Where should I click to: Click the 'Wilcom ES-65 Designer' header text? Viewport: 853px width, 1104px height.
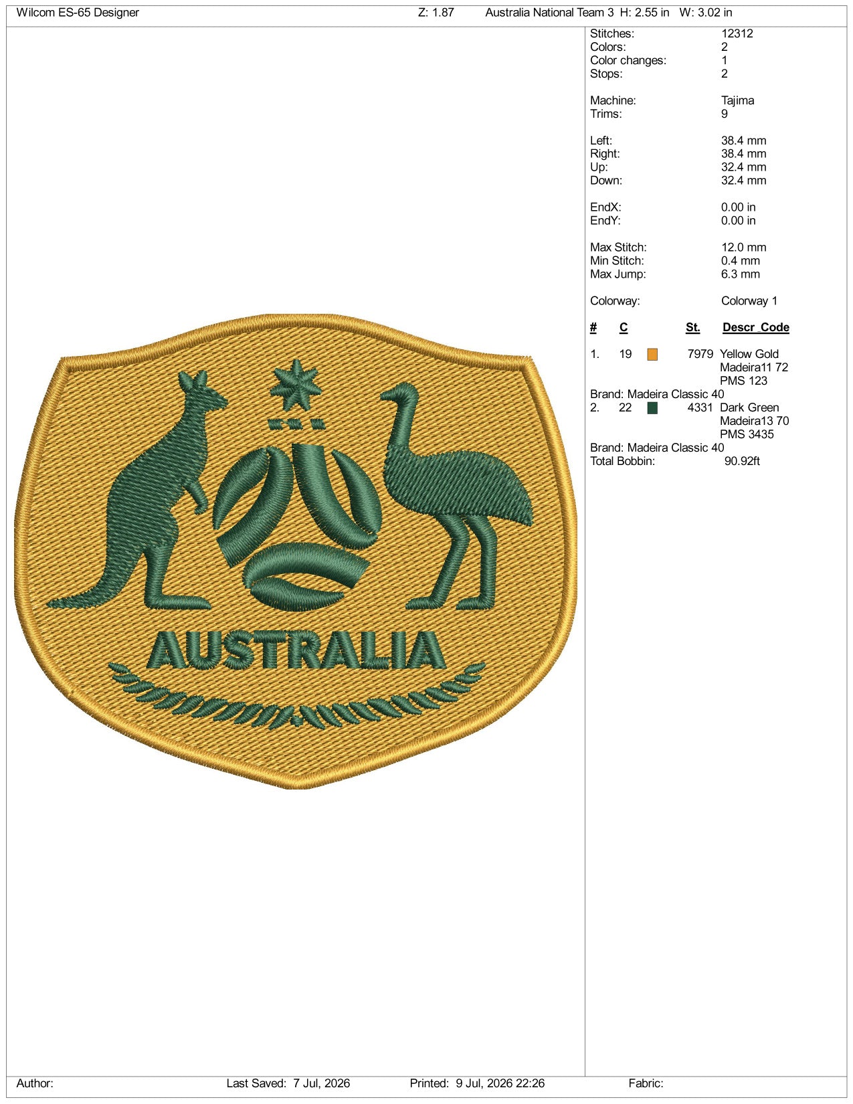pyautogui.click(x=78, y=13)
